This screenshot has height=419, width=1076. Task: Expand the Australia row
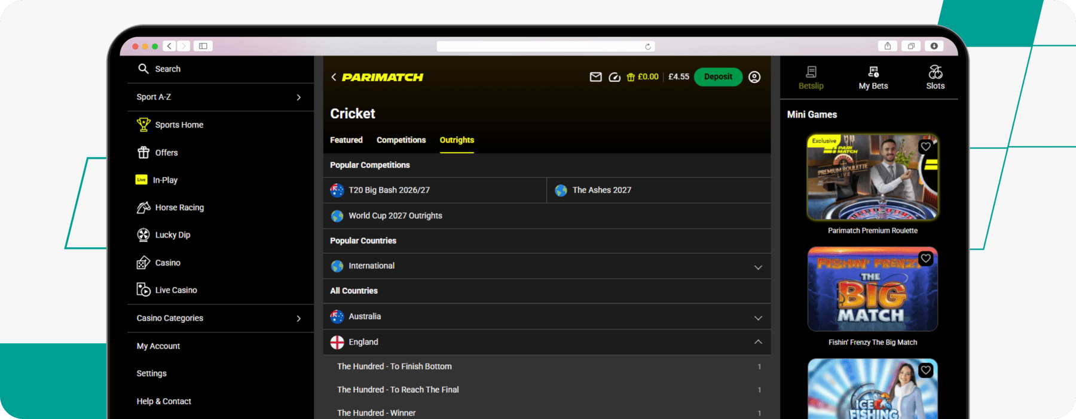tap(547, 316)
